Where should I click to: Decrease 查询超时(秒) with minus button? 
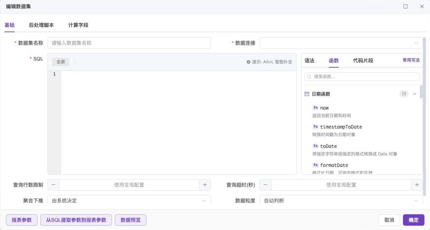pyautogui.click(x=265, y=185)
